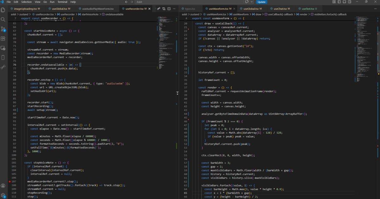Open the Explorer view in activity bar
Screen dimensions: 380x199
point(3,10)
